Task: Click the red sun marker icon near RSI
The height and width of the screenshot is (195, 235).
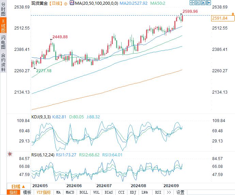Action: (x=10, y=154)
